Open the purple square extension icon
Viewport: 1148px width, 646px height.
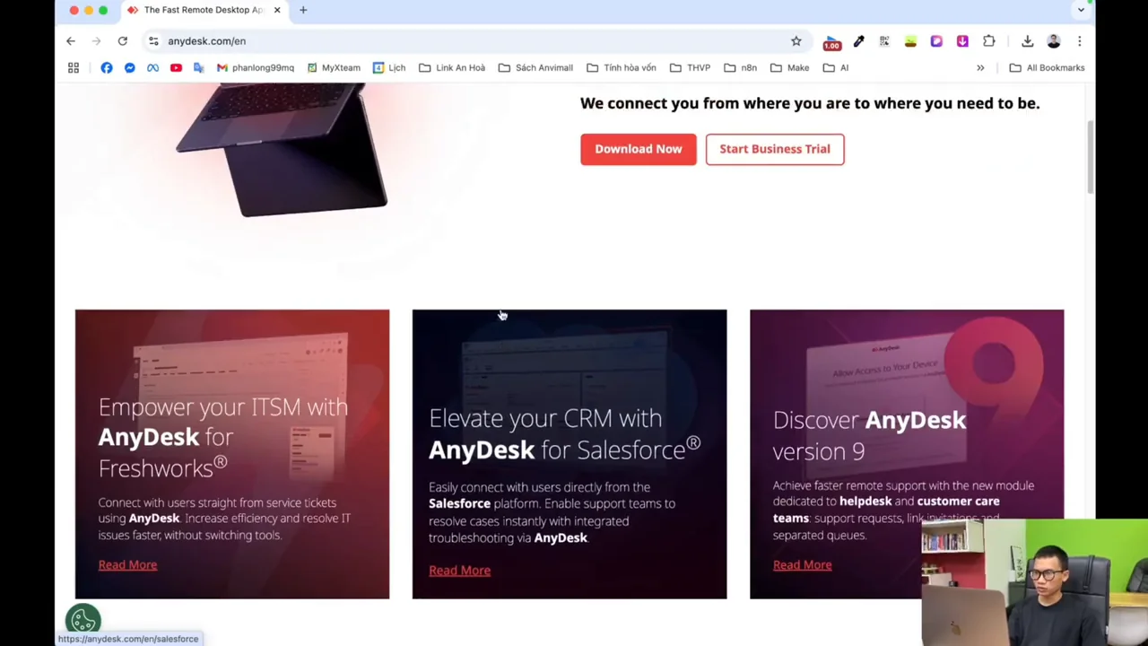936,41
